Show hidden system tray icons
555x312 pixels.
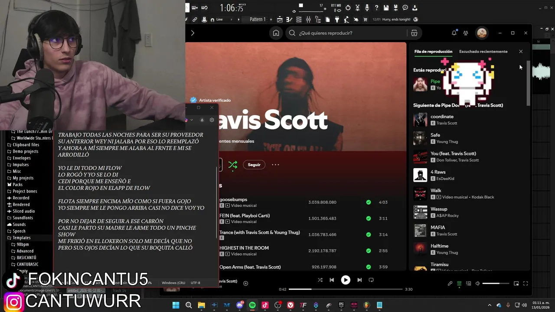tap(490, 305)
